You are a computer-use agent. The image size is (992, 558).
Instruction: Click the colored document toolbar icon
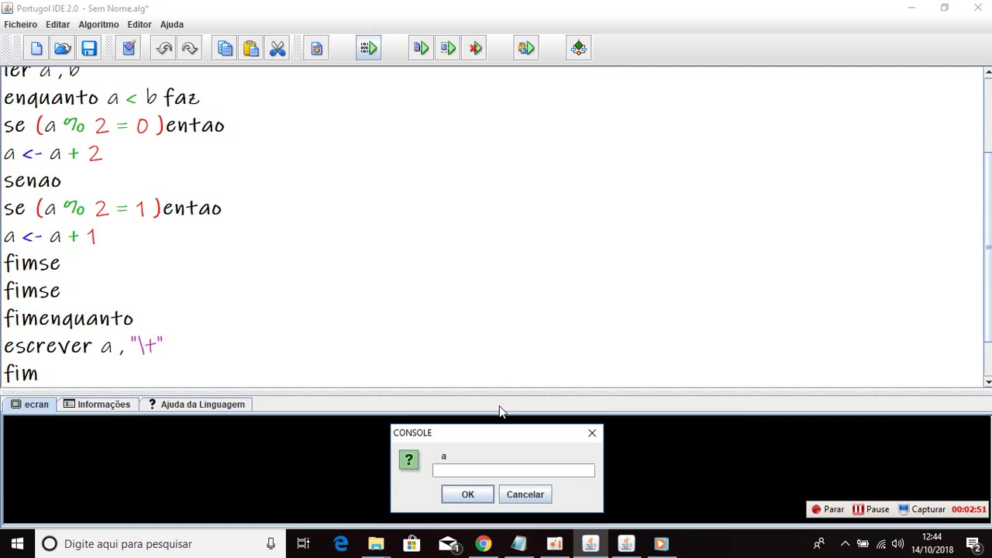point(316,49)
